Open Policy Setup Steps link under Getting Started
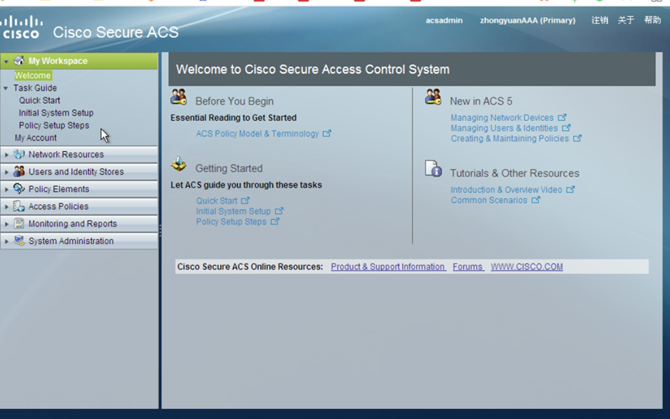The image size is (670, 419). click(231, 222)
